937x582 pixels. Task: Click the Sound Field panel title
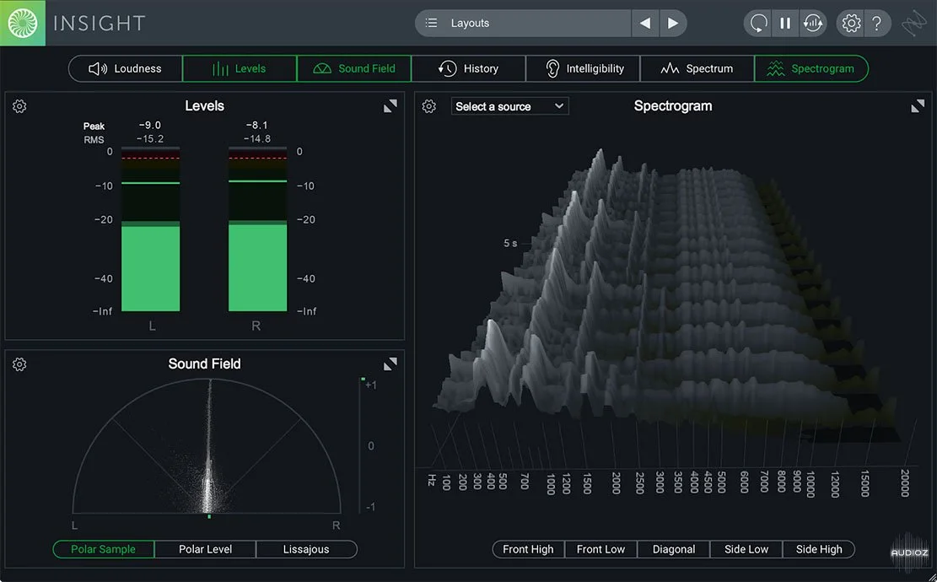(204, 364)
